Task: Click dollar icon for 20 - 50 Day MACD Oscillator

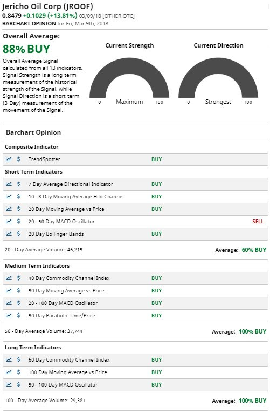Action: click(x=18, y=221)
